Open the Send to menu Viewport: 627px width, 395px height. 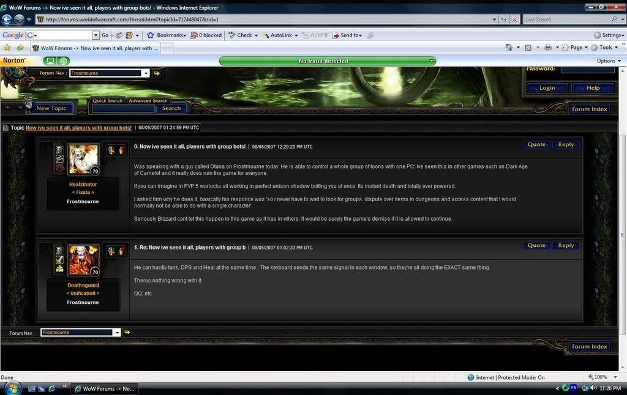point(347,35)
